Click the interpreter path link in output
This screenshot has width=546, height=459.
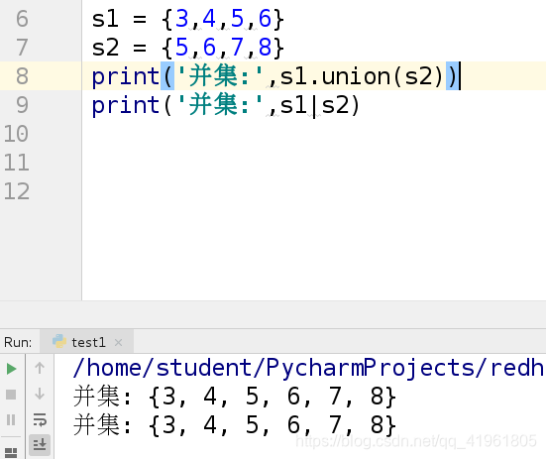(308, 368)
